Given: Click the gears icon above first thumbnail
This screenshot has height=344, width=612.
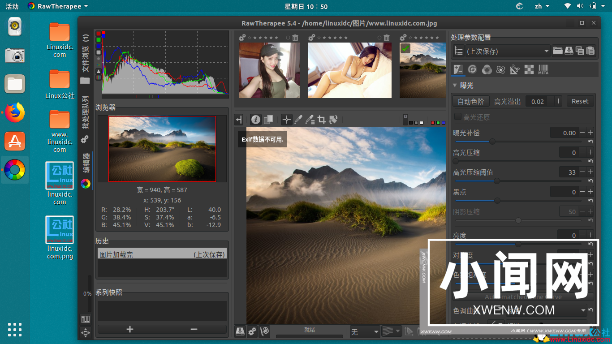Looking at the screenshot, I should [x=242, y=38].
